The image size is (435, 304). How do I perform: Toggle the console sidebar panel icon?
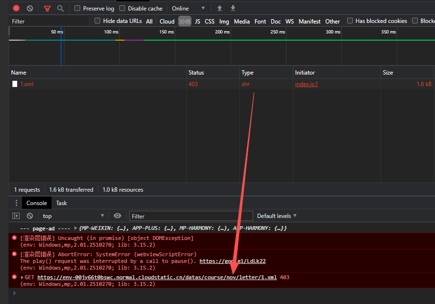point(16,216)
